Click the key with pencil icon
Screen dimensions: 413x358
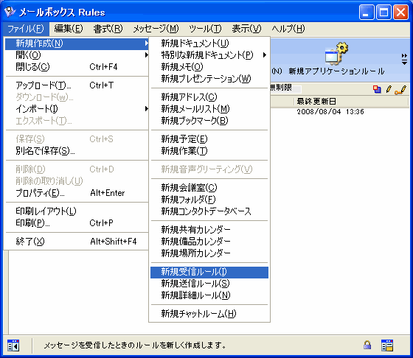click(400, 89)
